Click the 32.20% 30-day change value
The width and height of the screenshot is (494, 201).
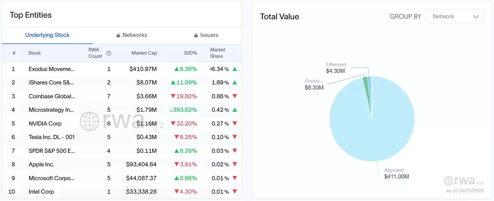[187, 124]
